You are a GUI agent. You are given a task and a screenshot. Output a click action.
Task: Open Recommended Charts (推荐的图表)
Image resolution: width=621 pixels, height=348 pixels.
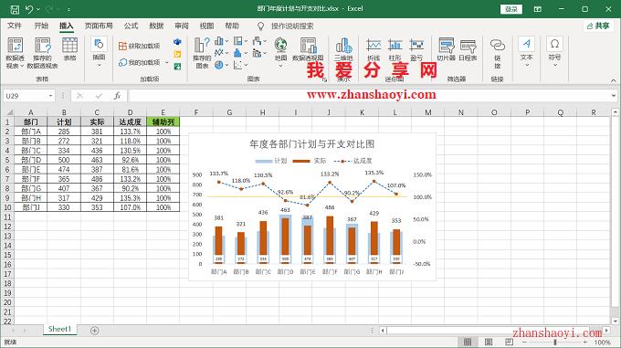(x=202, y=53)
